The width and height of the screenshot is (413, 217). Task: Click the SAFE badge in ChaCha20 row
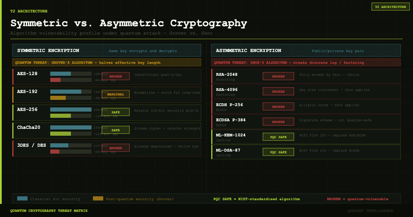116,130
